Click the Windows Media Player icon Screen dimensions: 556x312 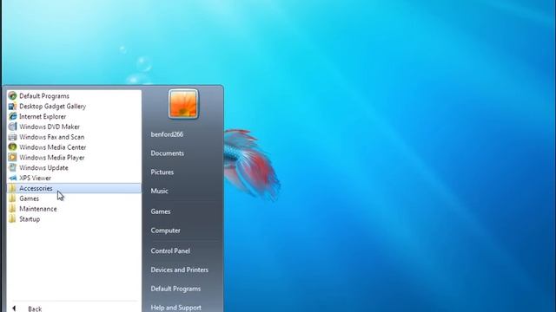click(13, 158)
